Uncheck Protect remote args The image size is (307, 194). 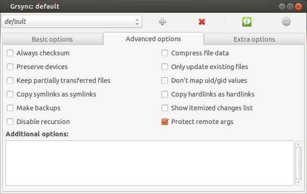point(165,122)
